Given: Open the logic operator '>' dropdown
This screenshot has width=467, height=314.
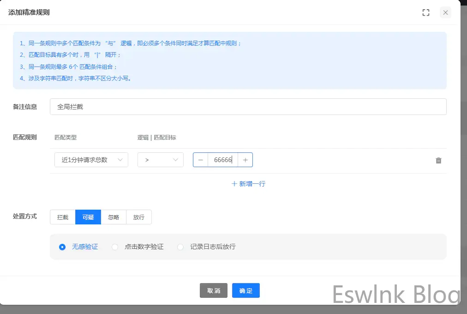Looking at the screenshot, I should (160, 160).
